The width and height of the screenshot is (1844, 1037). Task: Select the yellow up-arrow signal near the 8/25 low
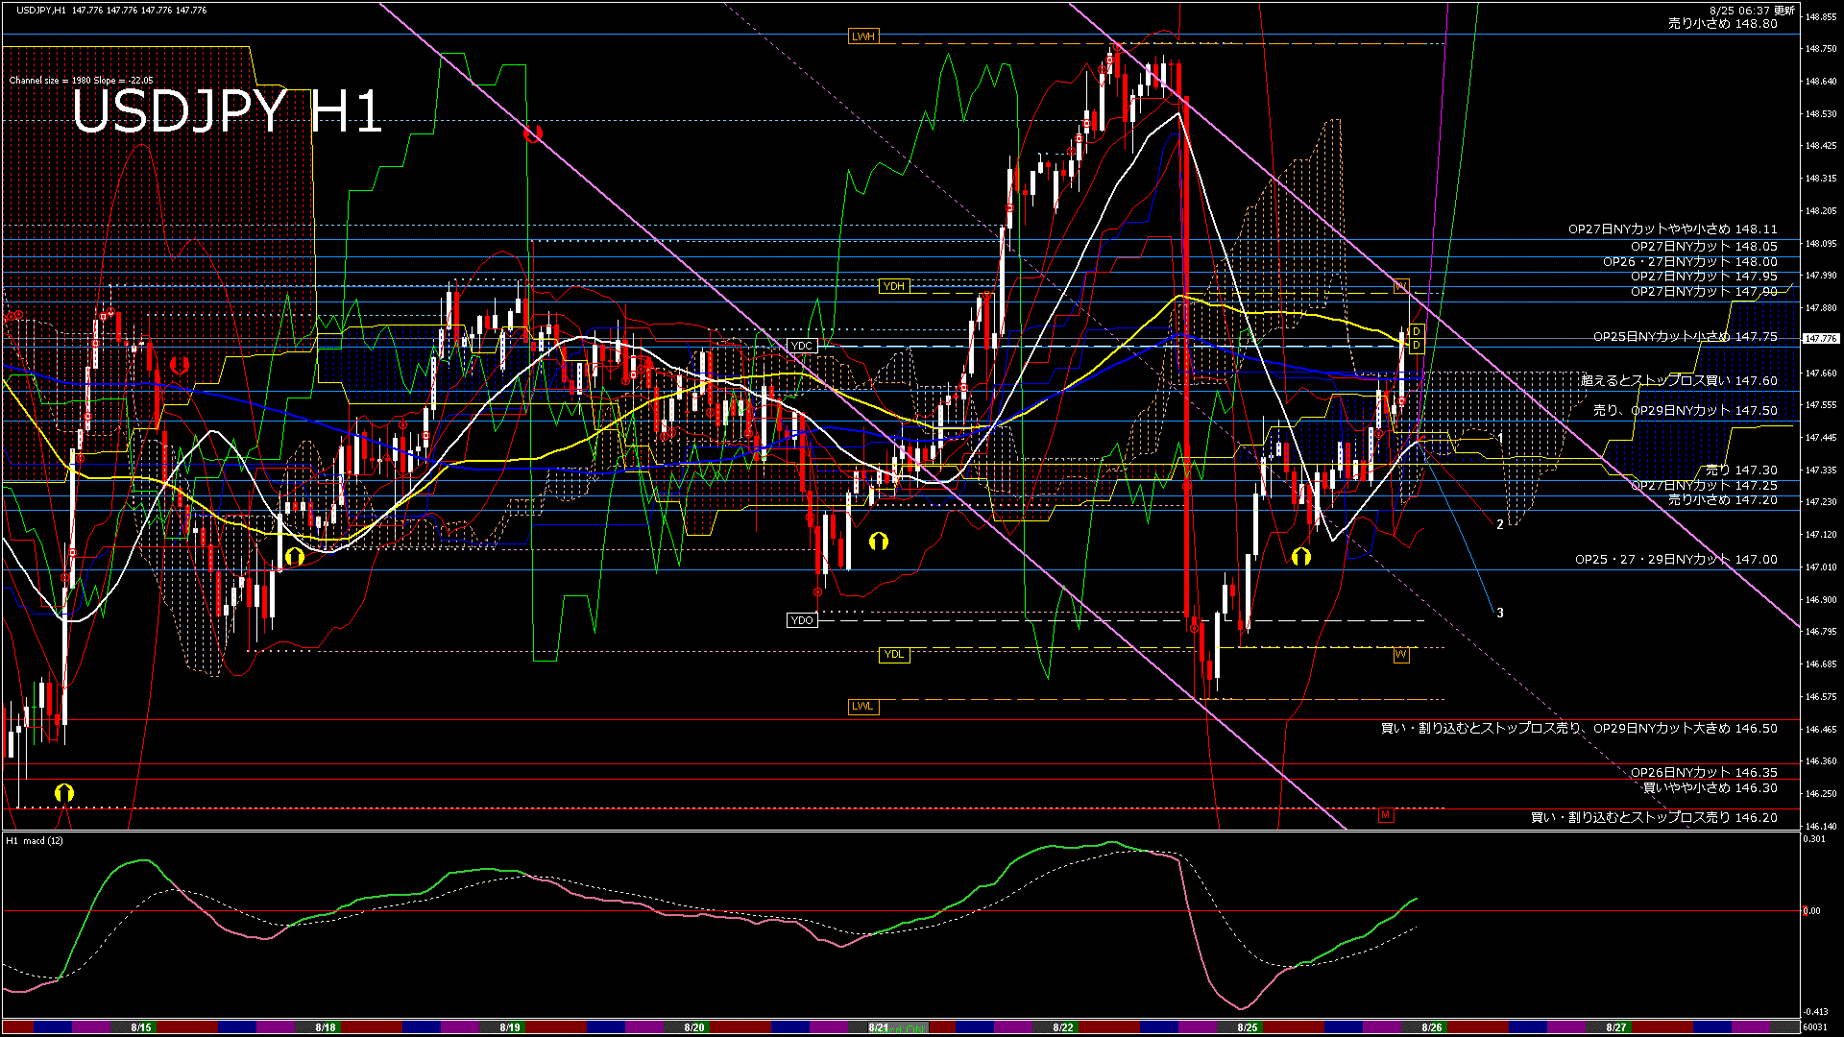click(1301, 556)
